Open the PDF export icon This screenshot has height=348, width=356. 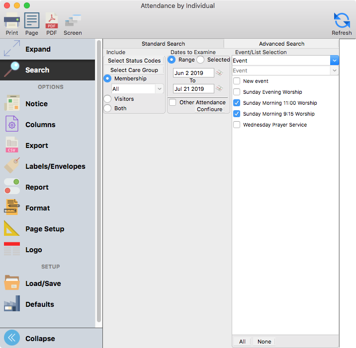[51, 21]
